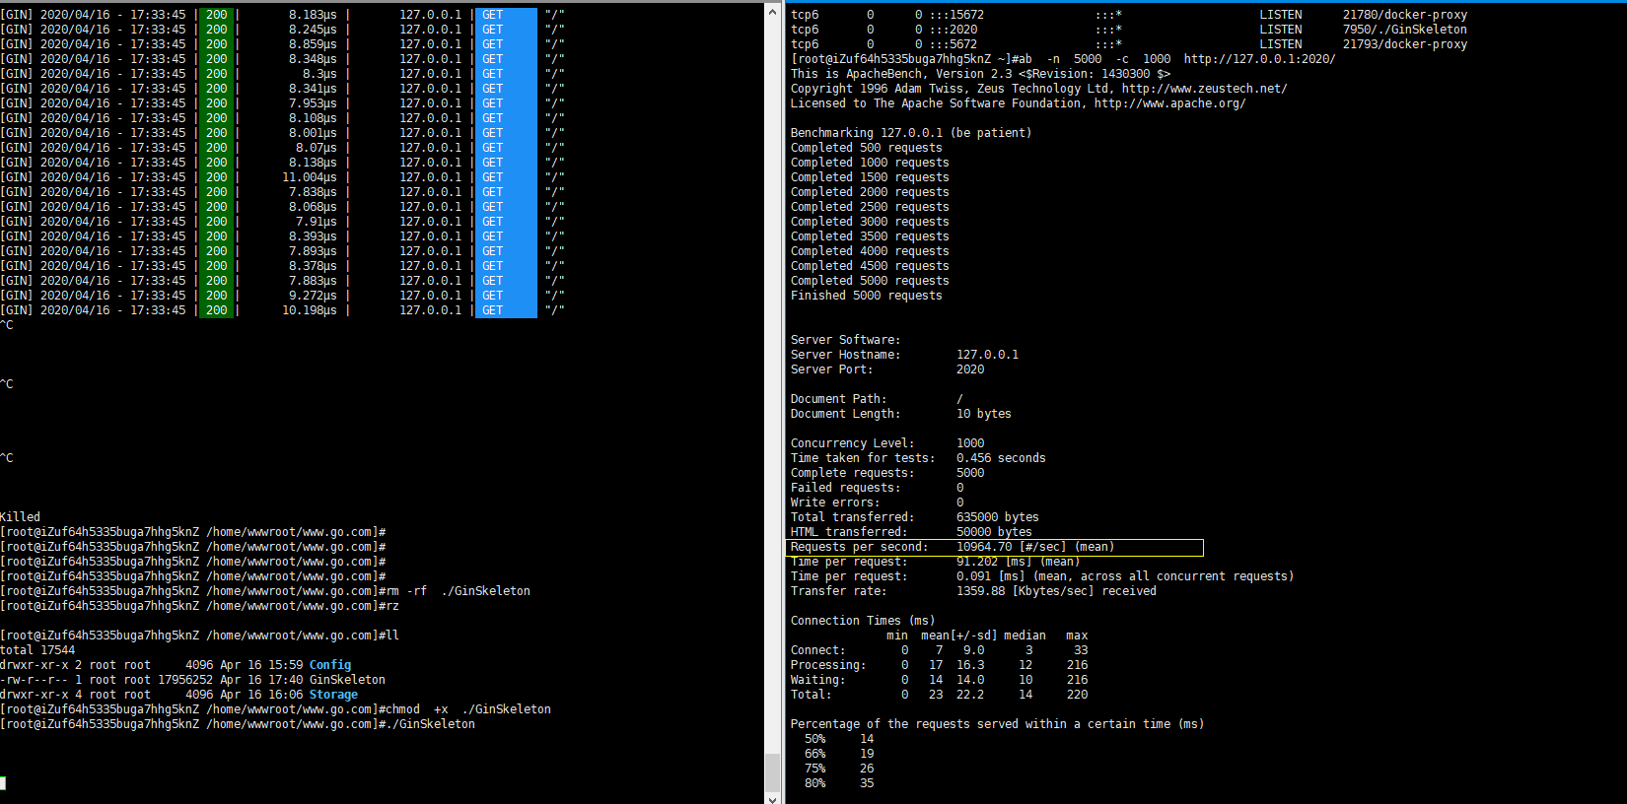Click the file size '17956252'

[185, 680]
